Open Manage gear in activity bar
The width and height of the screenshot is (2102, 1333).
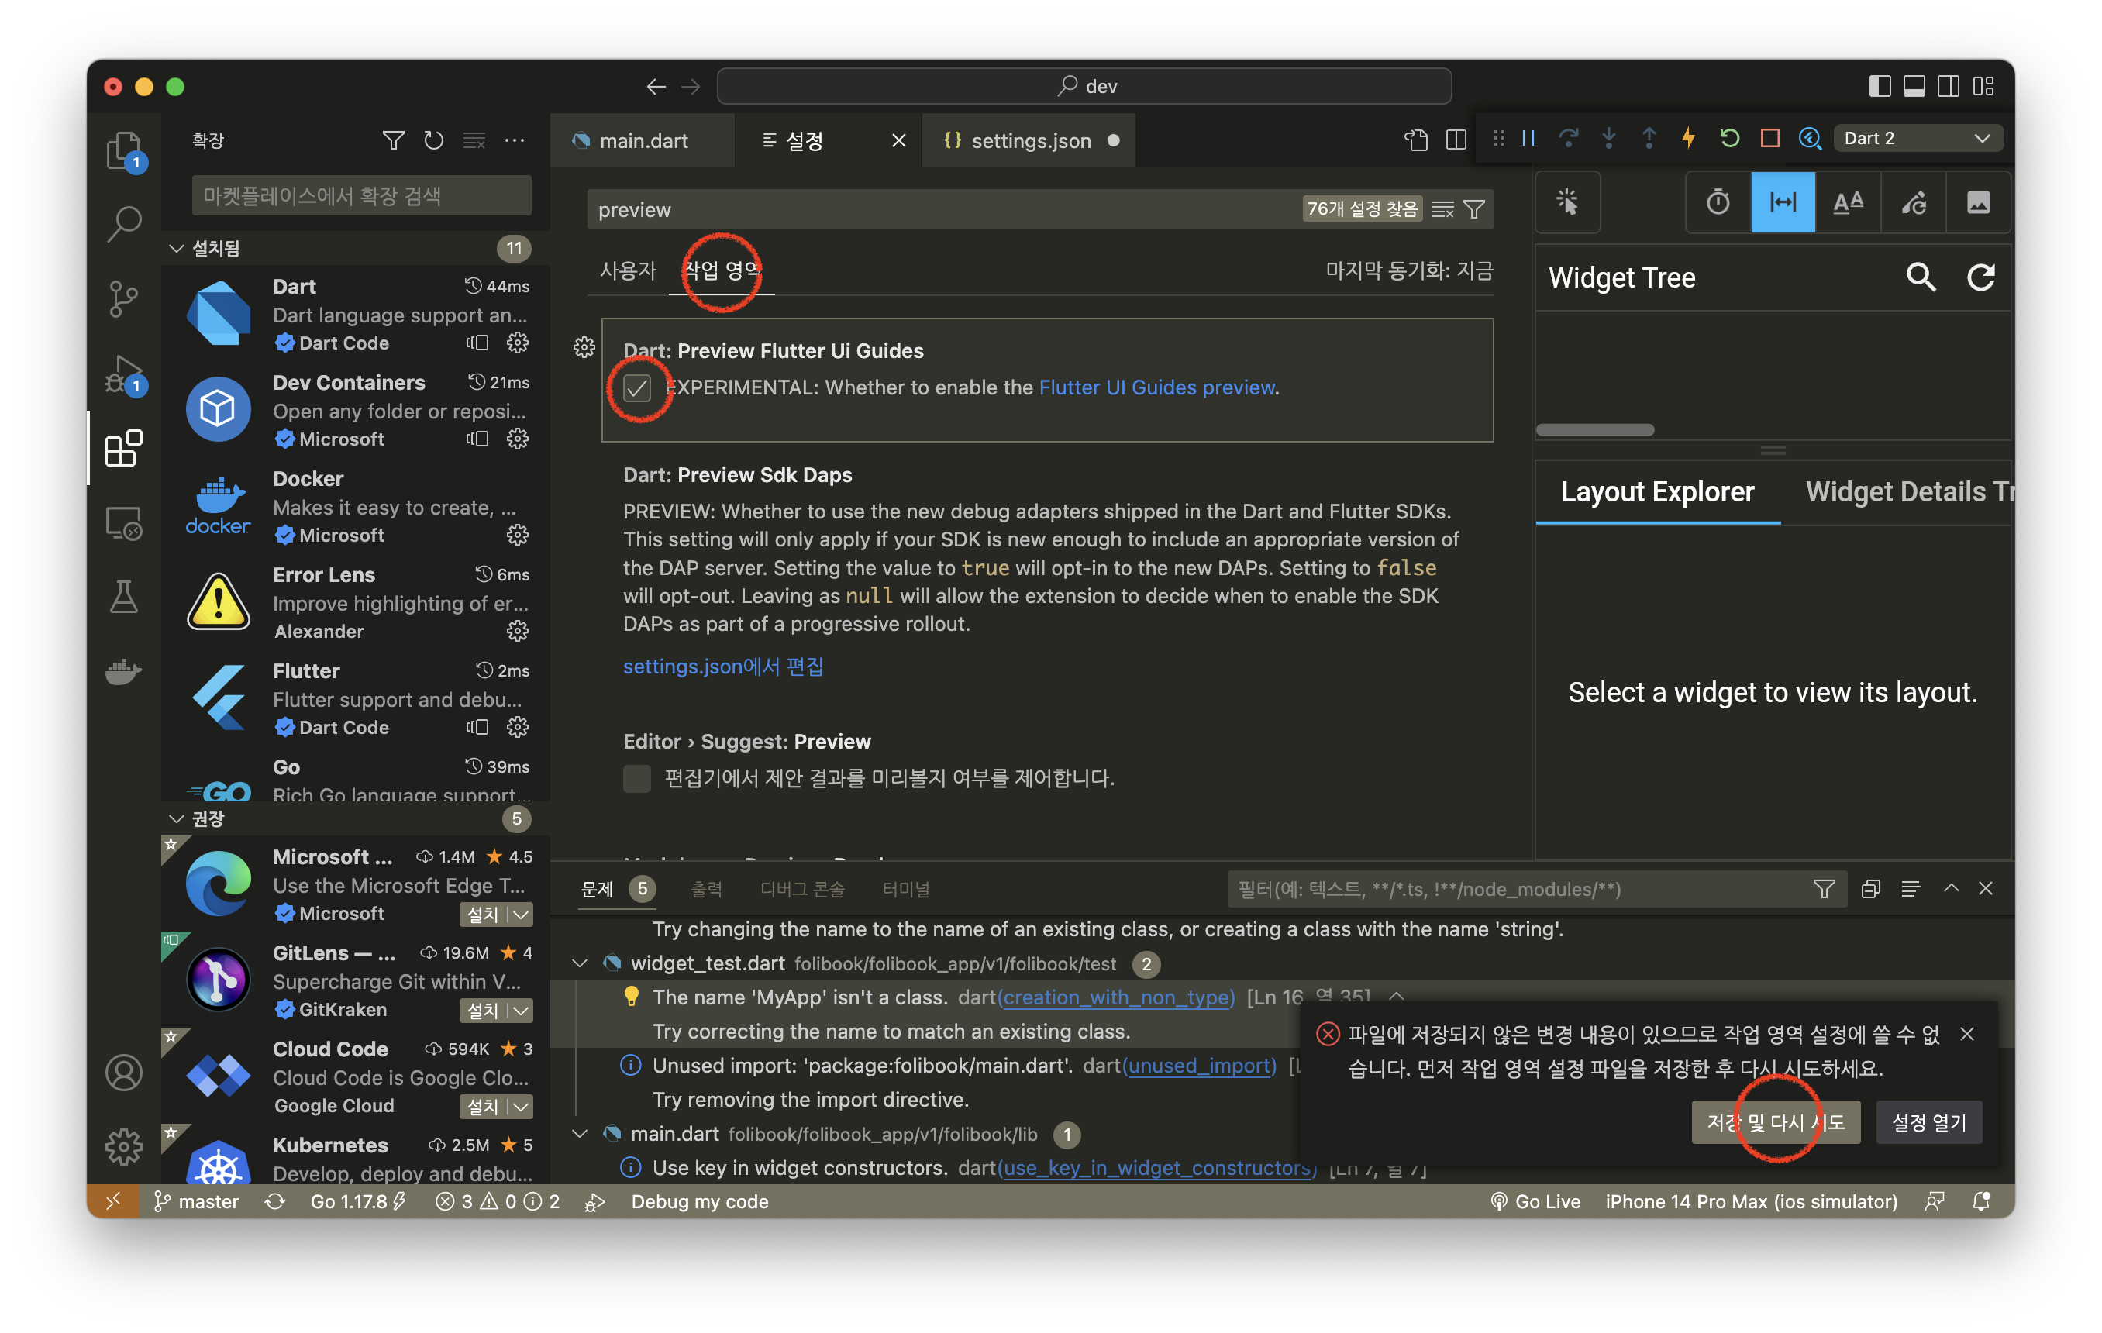point(123,1145)
